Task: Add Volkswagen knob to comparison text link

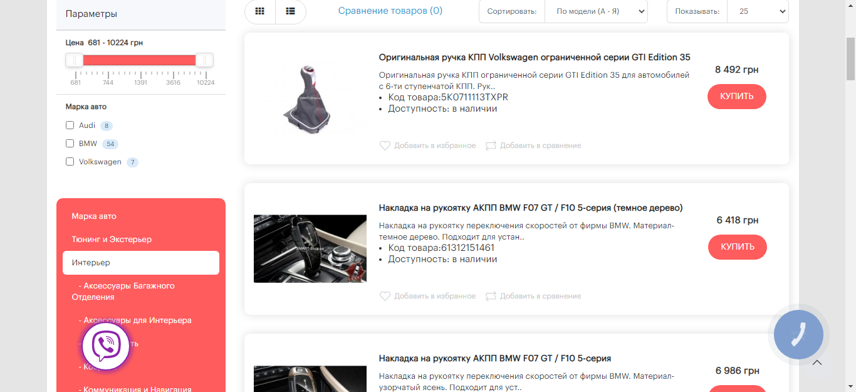Action: tap(541, 146)
